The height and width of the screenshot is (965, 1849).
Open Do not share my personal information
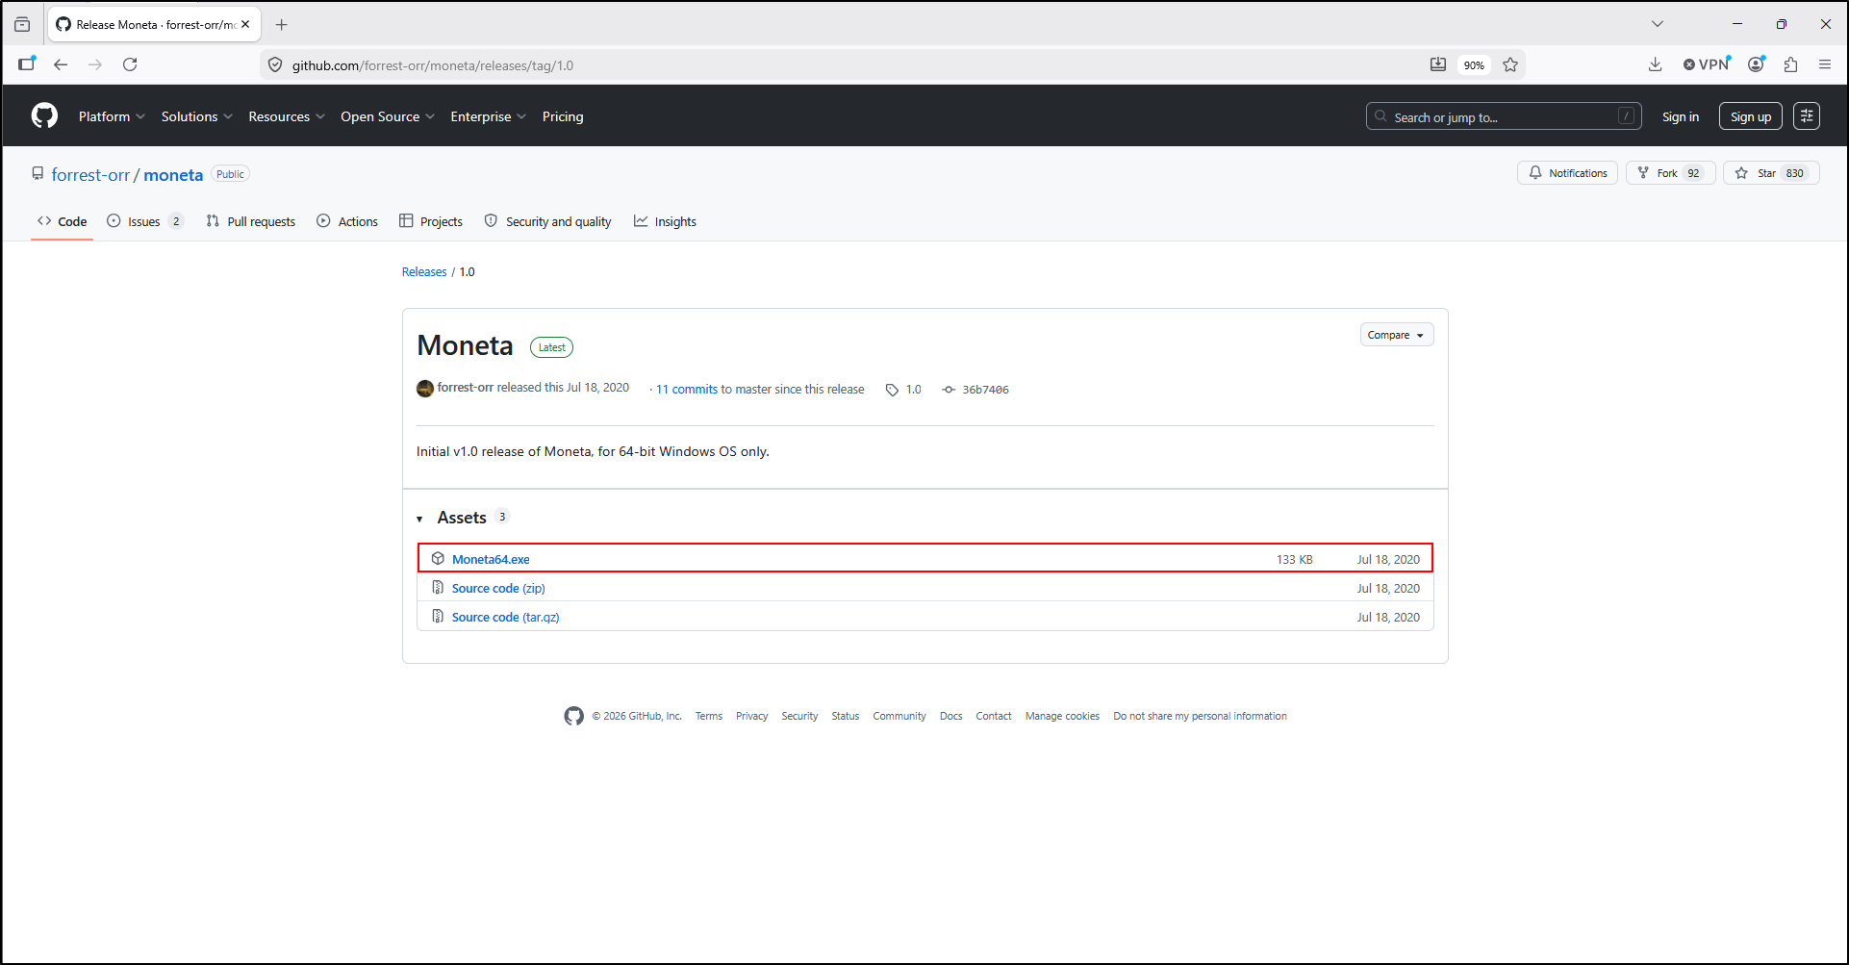coord(1200,716)
